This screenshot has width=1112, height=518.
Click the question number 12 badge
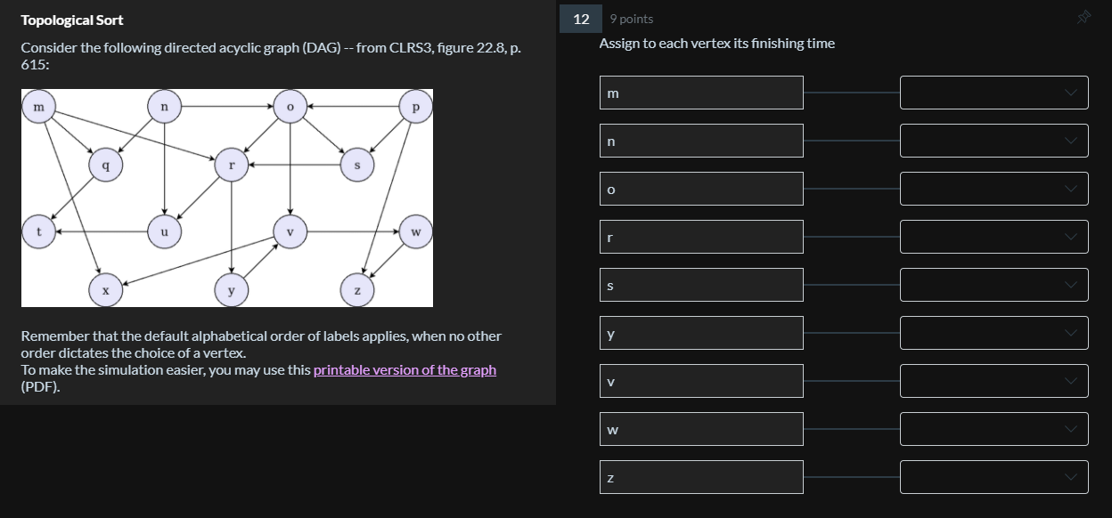(580, 18)
